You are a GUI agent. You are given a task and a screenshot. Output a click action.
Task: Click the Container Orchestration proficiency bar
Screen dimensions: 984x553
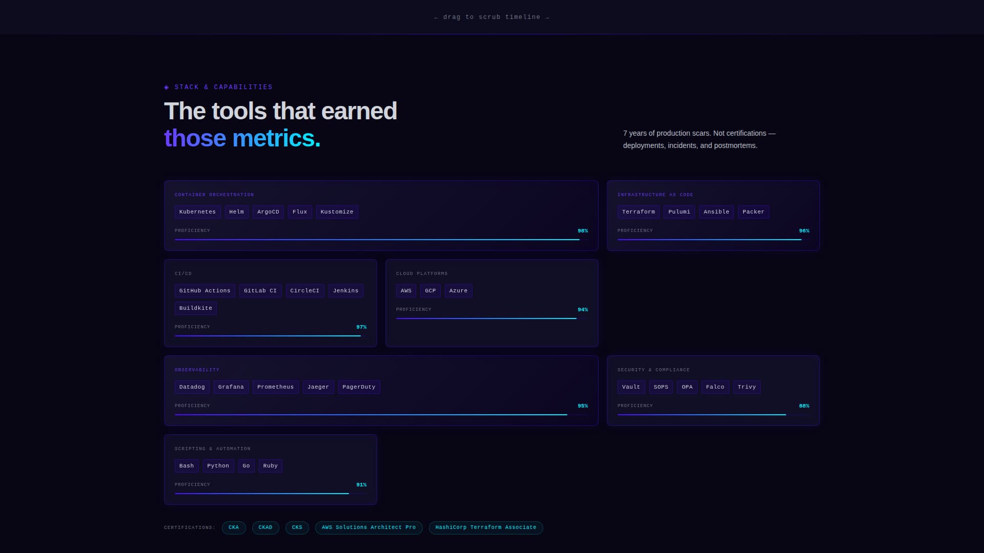(x=381, y=240)
